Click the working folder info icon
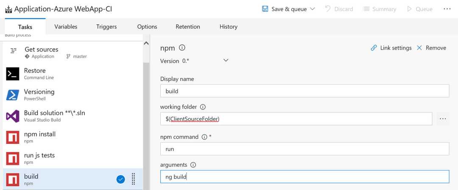 click(203, 107)
